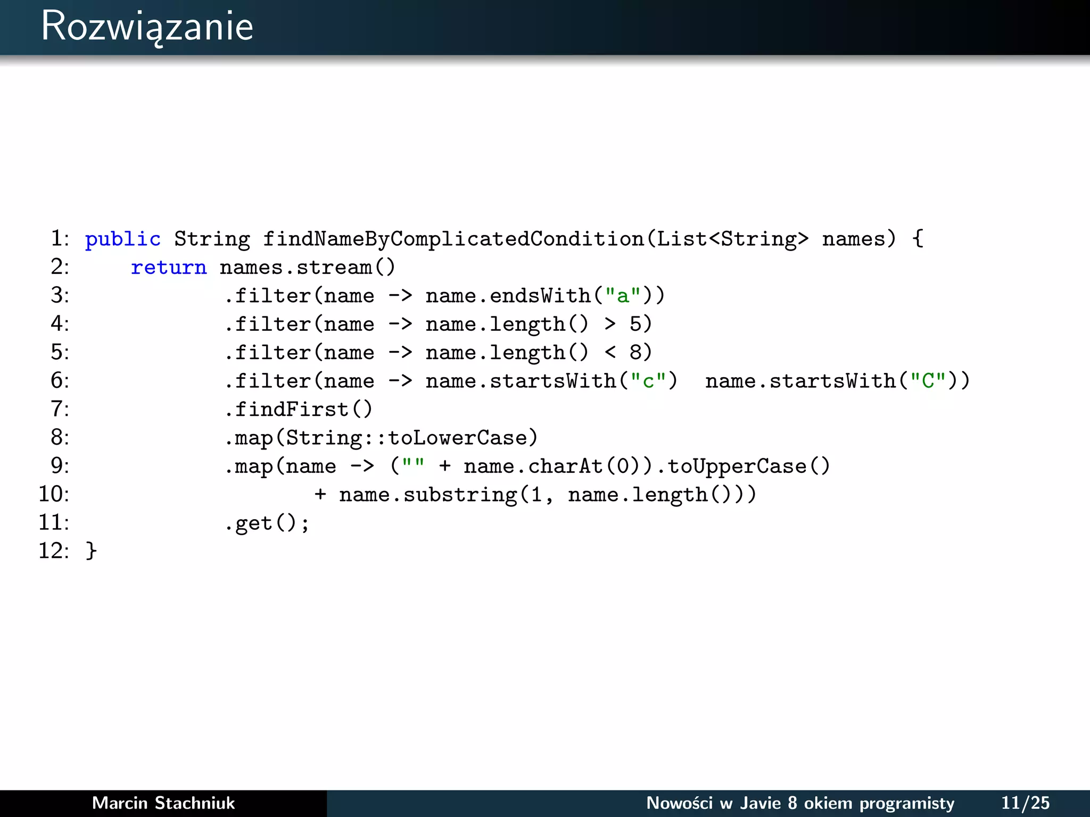Click ".get();" on line 11
The width and height of the screenshot is (1090, 817).
click(267, 524)
